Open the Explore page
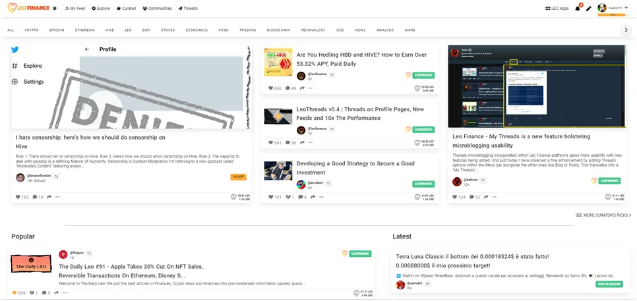This screenshot has height=301, width=637. point(101,9)
